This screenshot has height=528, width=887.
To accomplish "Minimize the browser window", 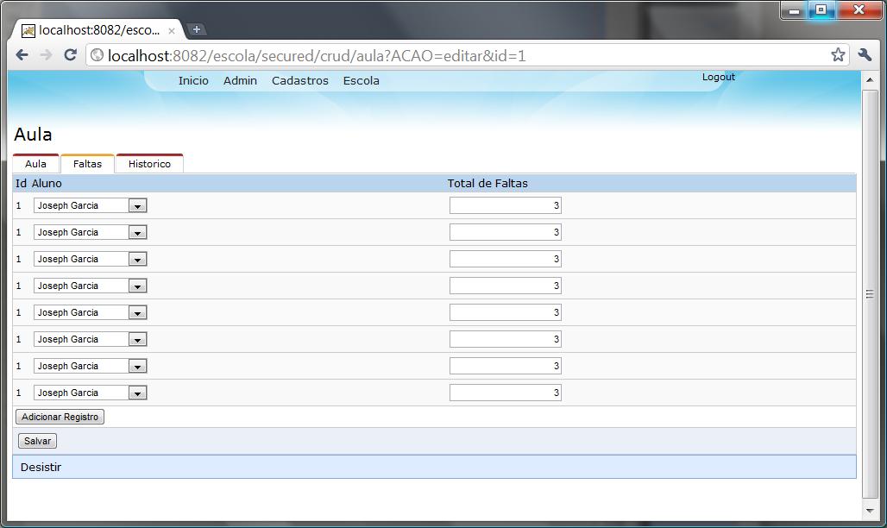I will coord(794,10).
